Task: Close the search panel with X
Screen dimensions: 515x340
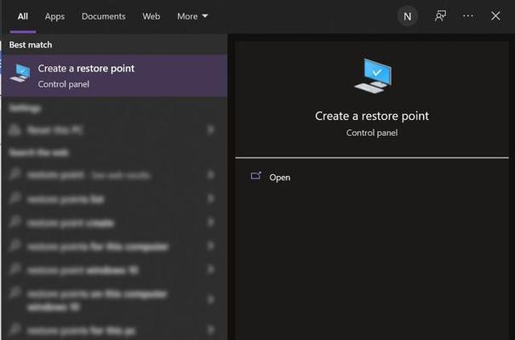Action: tap(495, 16)
